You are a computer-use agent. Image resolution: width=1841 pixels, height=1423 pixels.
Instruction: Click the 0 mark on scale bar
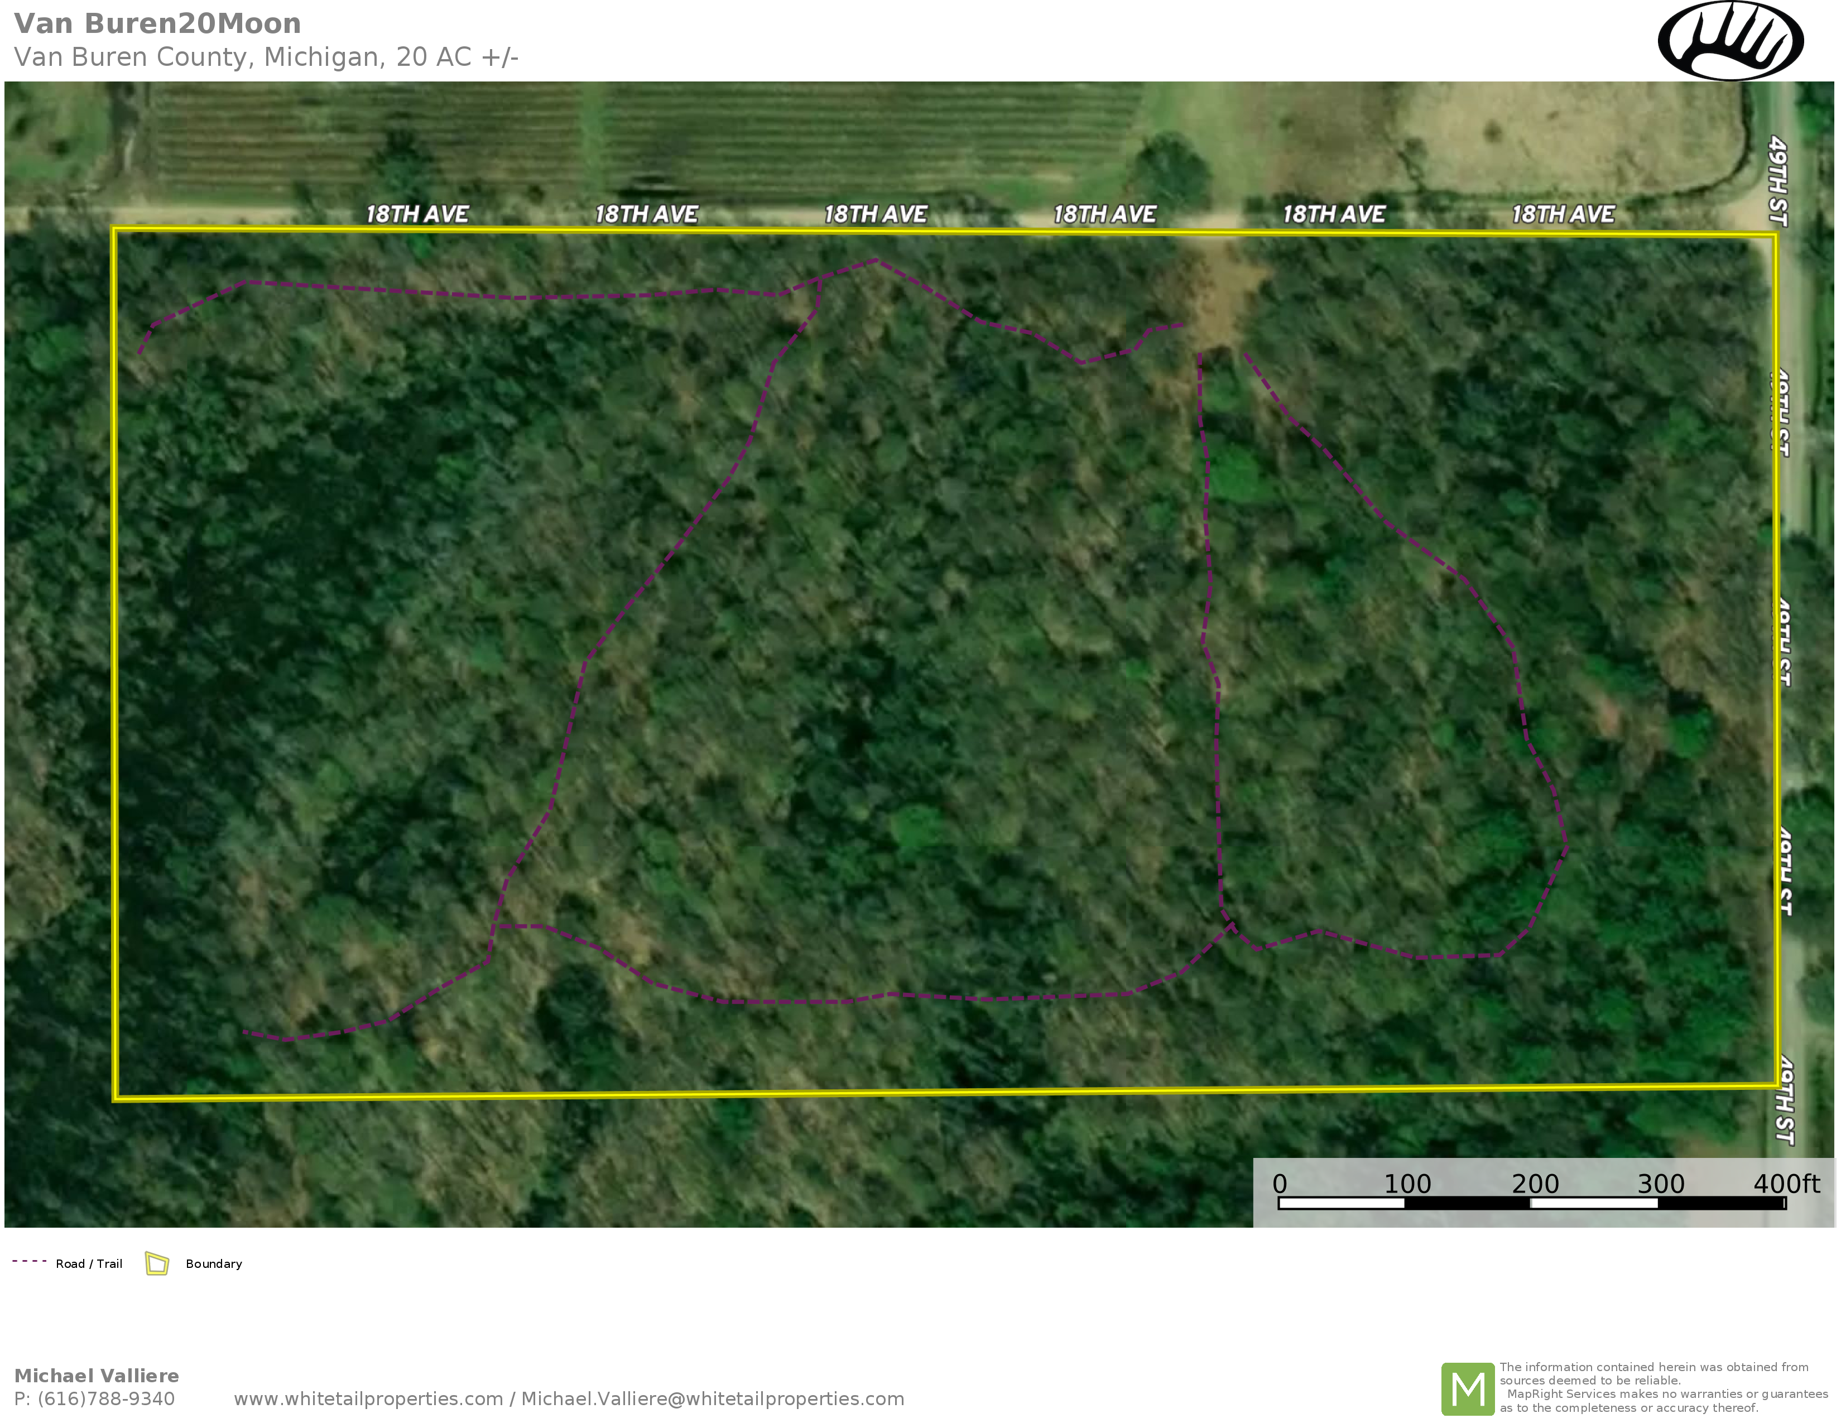click(x=1280, y=1184)
